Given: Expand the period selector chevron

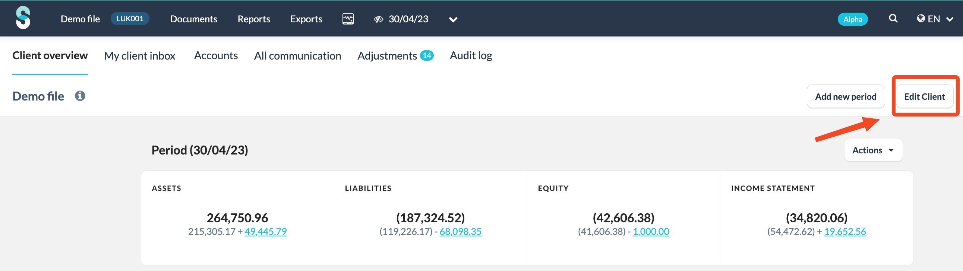Looking at the screenshot, I should pyautogui.click(x=453, y=20).
